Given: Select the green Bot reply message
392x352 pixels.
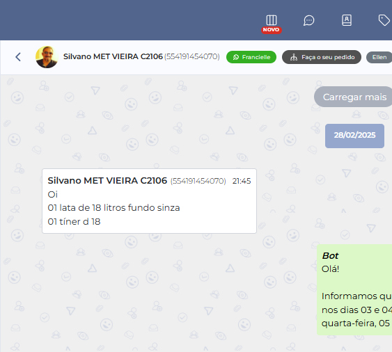Looking at the screenshot, I should (x=354, y=290).
